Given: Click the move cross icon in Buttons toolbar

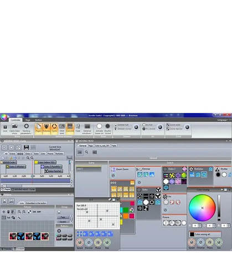Looking at the screenshot, I should pos(4,212).
